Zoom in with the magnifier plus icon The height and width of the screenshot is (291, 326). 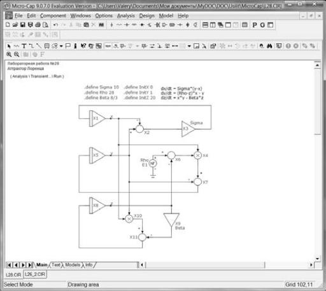click(9, 54)
